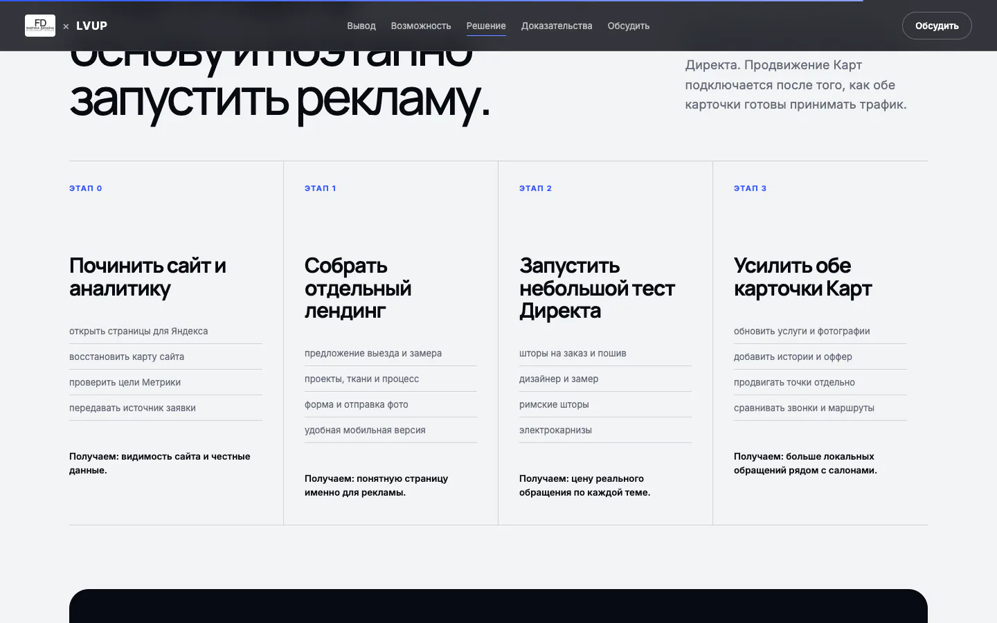Open the Вывод navigation item

coord(361,26)
